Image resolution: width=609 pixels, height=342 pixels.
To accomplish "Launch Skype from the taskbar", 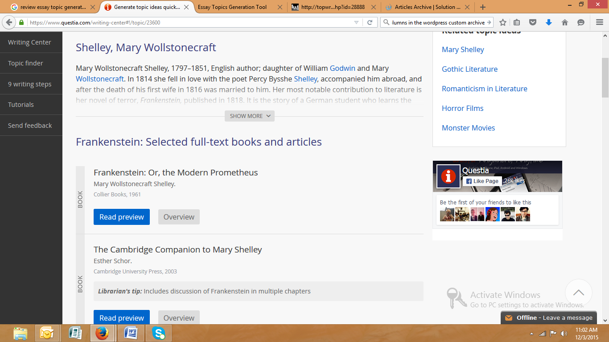I will [158, 333].
